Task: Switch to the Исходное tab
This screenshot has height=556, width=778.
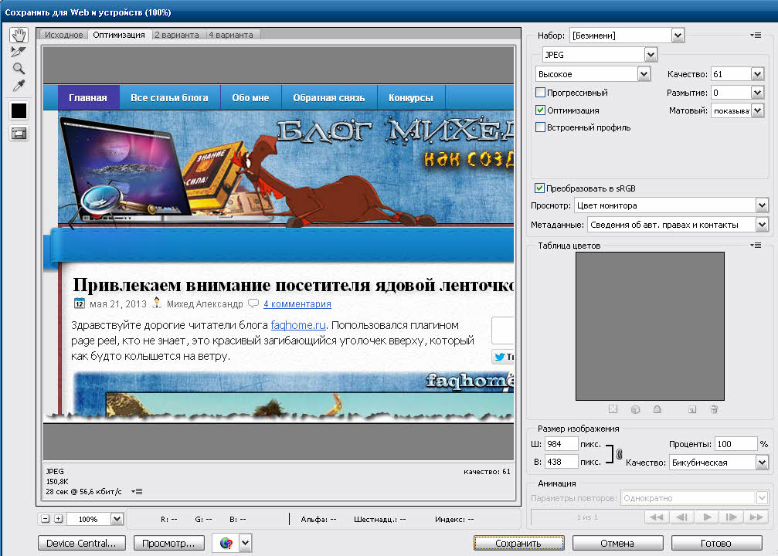Action: pos(63,35)
